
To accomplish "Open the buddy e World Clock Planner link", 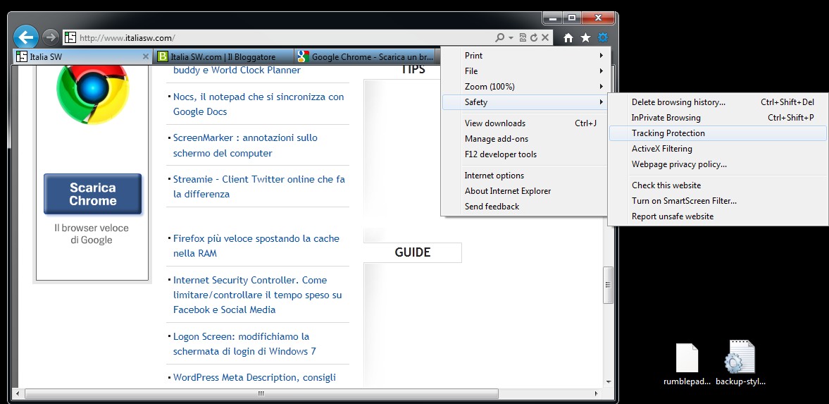I will [237, 70].
